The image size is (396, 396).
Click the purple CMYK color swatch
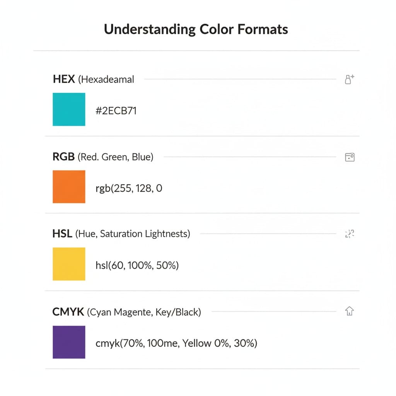point(69,342)
